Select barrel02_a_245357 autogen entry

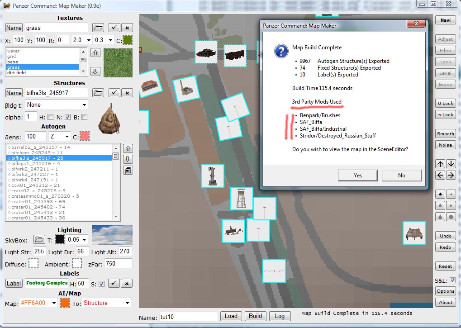(59, 147)
